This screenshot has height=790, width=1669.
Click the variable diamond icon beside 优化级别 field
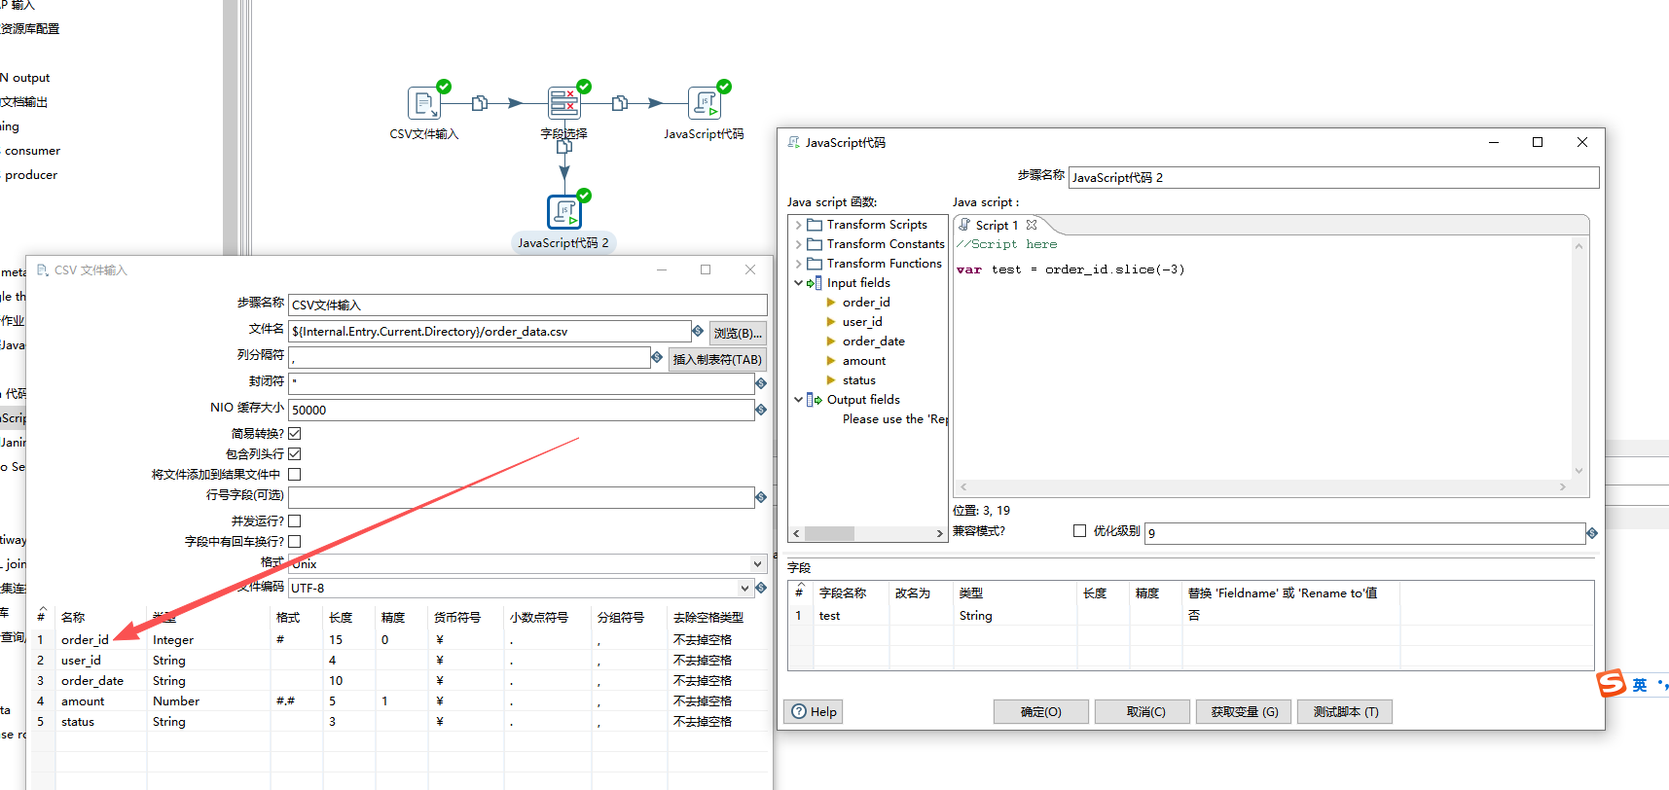[x=1592, y=533]
